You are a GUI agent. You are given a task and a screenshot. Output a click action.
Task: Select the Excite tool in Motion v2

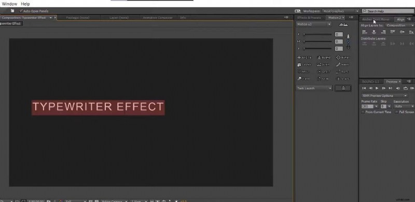[x=305, y=58]
